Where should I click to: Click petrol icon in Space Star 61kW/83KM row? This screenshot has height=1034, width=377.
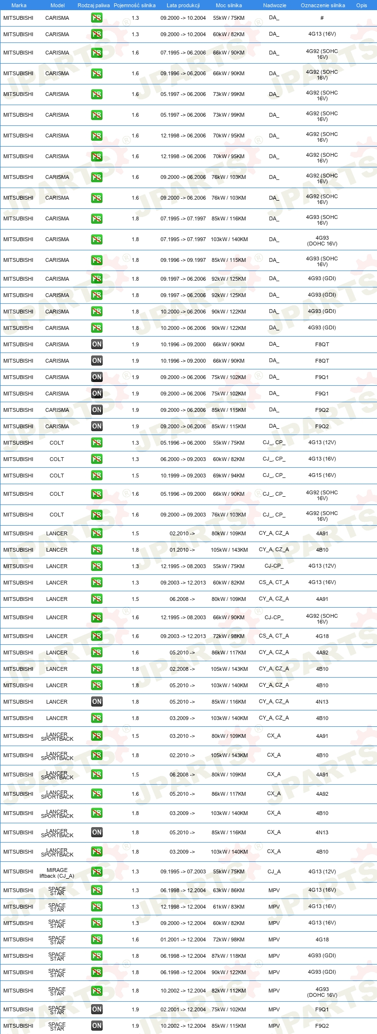coord(97,907)
